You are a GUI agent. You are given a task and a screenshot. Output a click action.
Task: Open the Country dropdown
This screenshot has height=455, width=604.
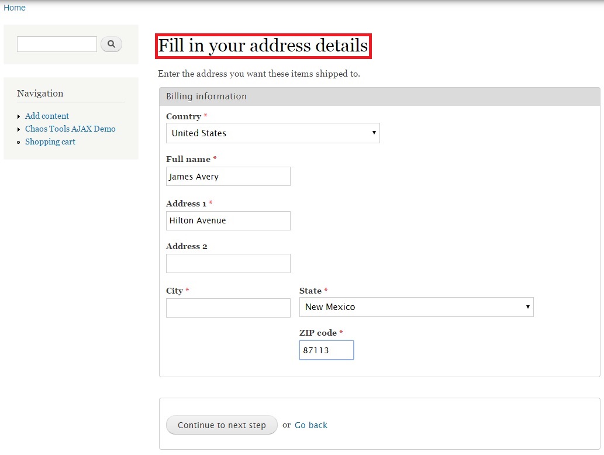[272, 133]
